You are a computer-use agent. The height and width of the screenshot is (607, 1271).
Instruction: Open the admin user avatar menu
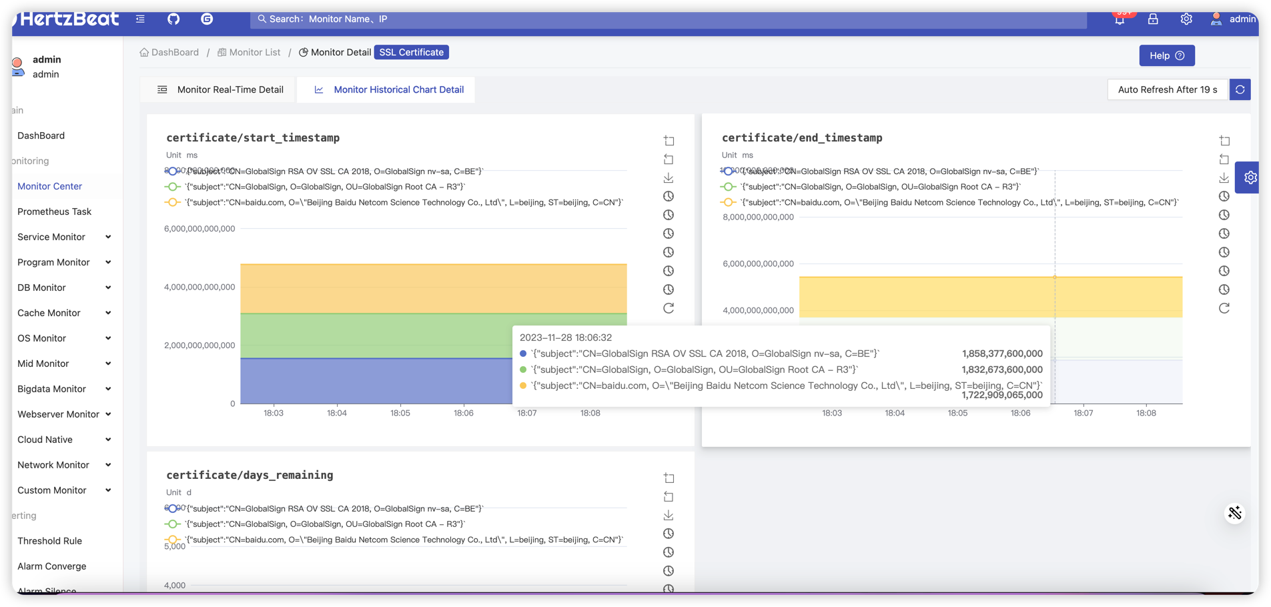pos(1233,19)
